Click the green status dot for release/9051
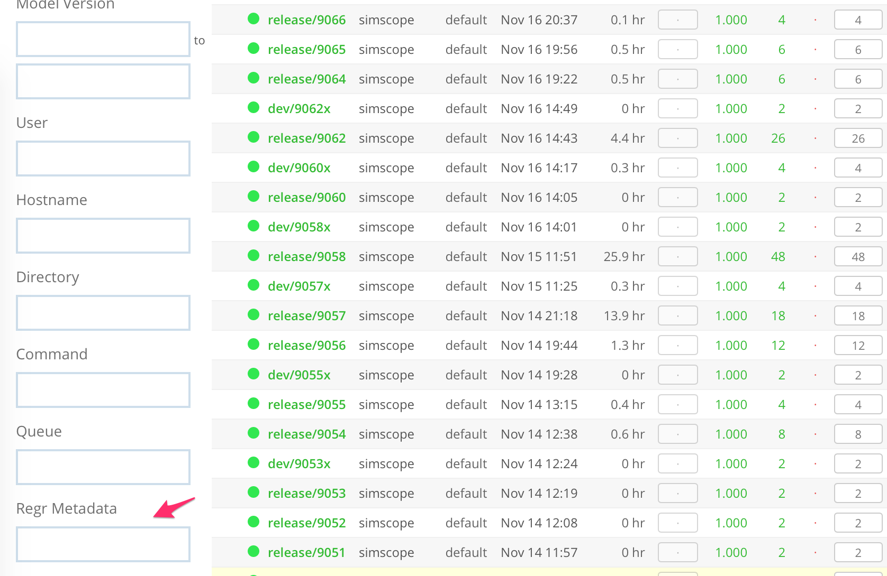 tap(254, 552)
